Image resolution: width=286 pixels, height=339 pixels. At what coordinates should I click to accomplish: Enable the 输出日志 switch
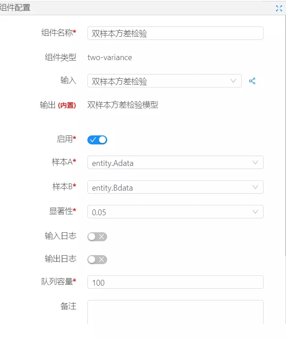pyautogui.click(x=97, y=259)
